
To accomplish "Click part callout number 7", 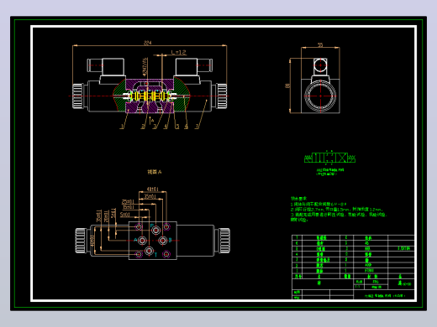I will point(197,127).
